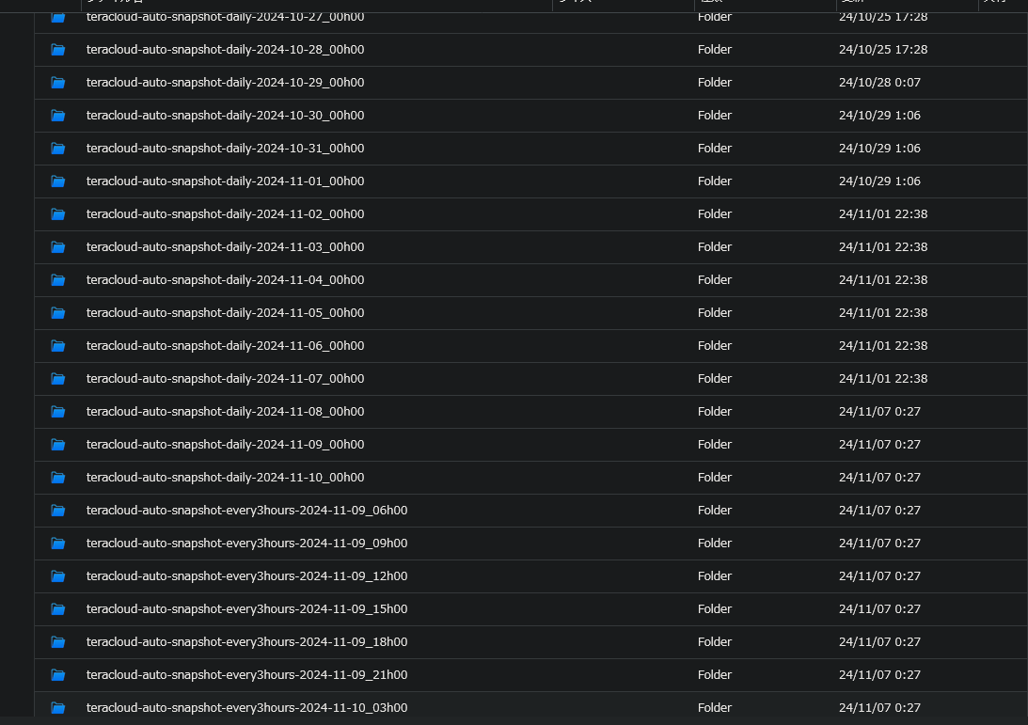Image resolution: width=1028 pixels, height=725 pixels.
Task: Select teracloud-auto-snapshot-daily-2024-11-03_00h00 name
Action: [225, 247]
